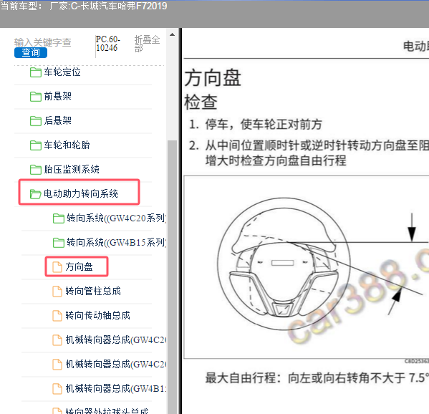This screenshot has width=429, height=414.
Task: Open the 胎压监测系统 folder icon
Action: [36, 170]
